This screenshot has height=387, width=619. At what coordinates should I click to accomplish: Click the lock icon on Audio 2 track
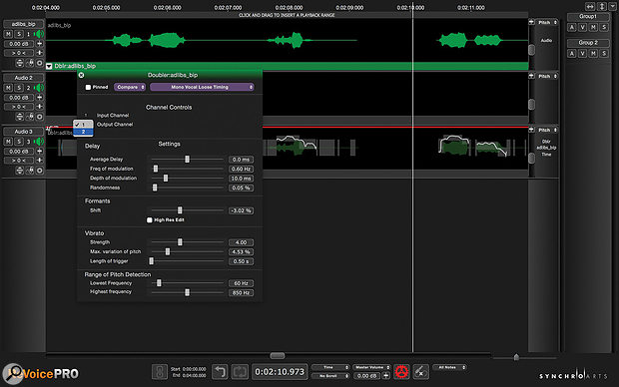(30, 117)
